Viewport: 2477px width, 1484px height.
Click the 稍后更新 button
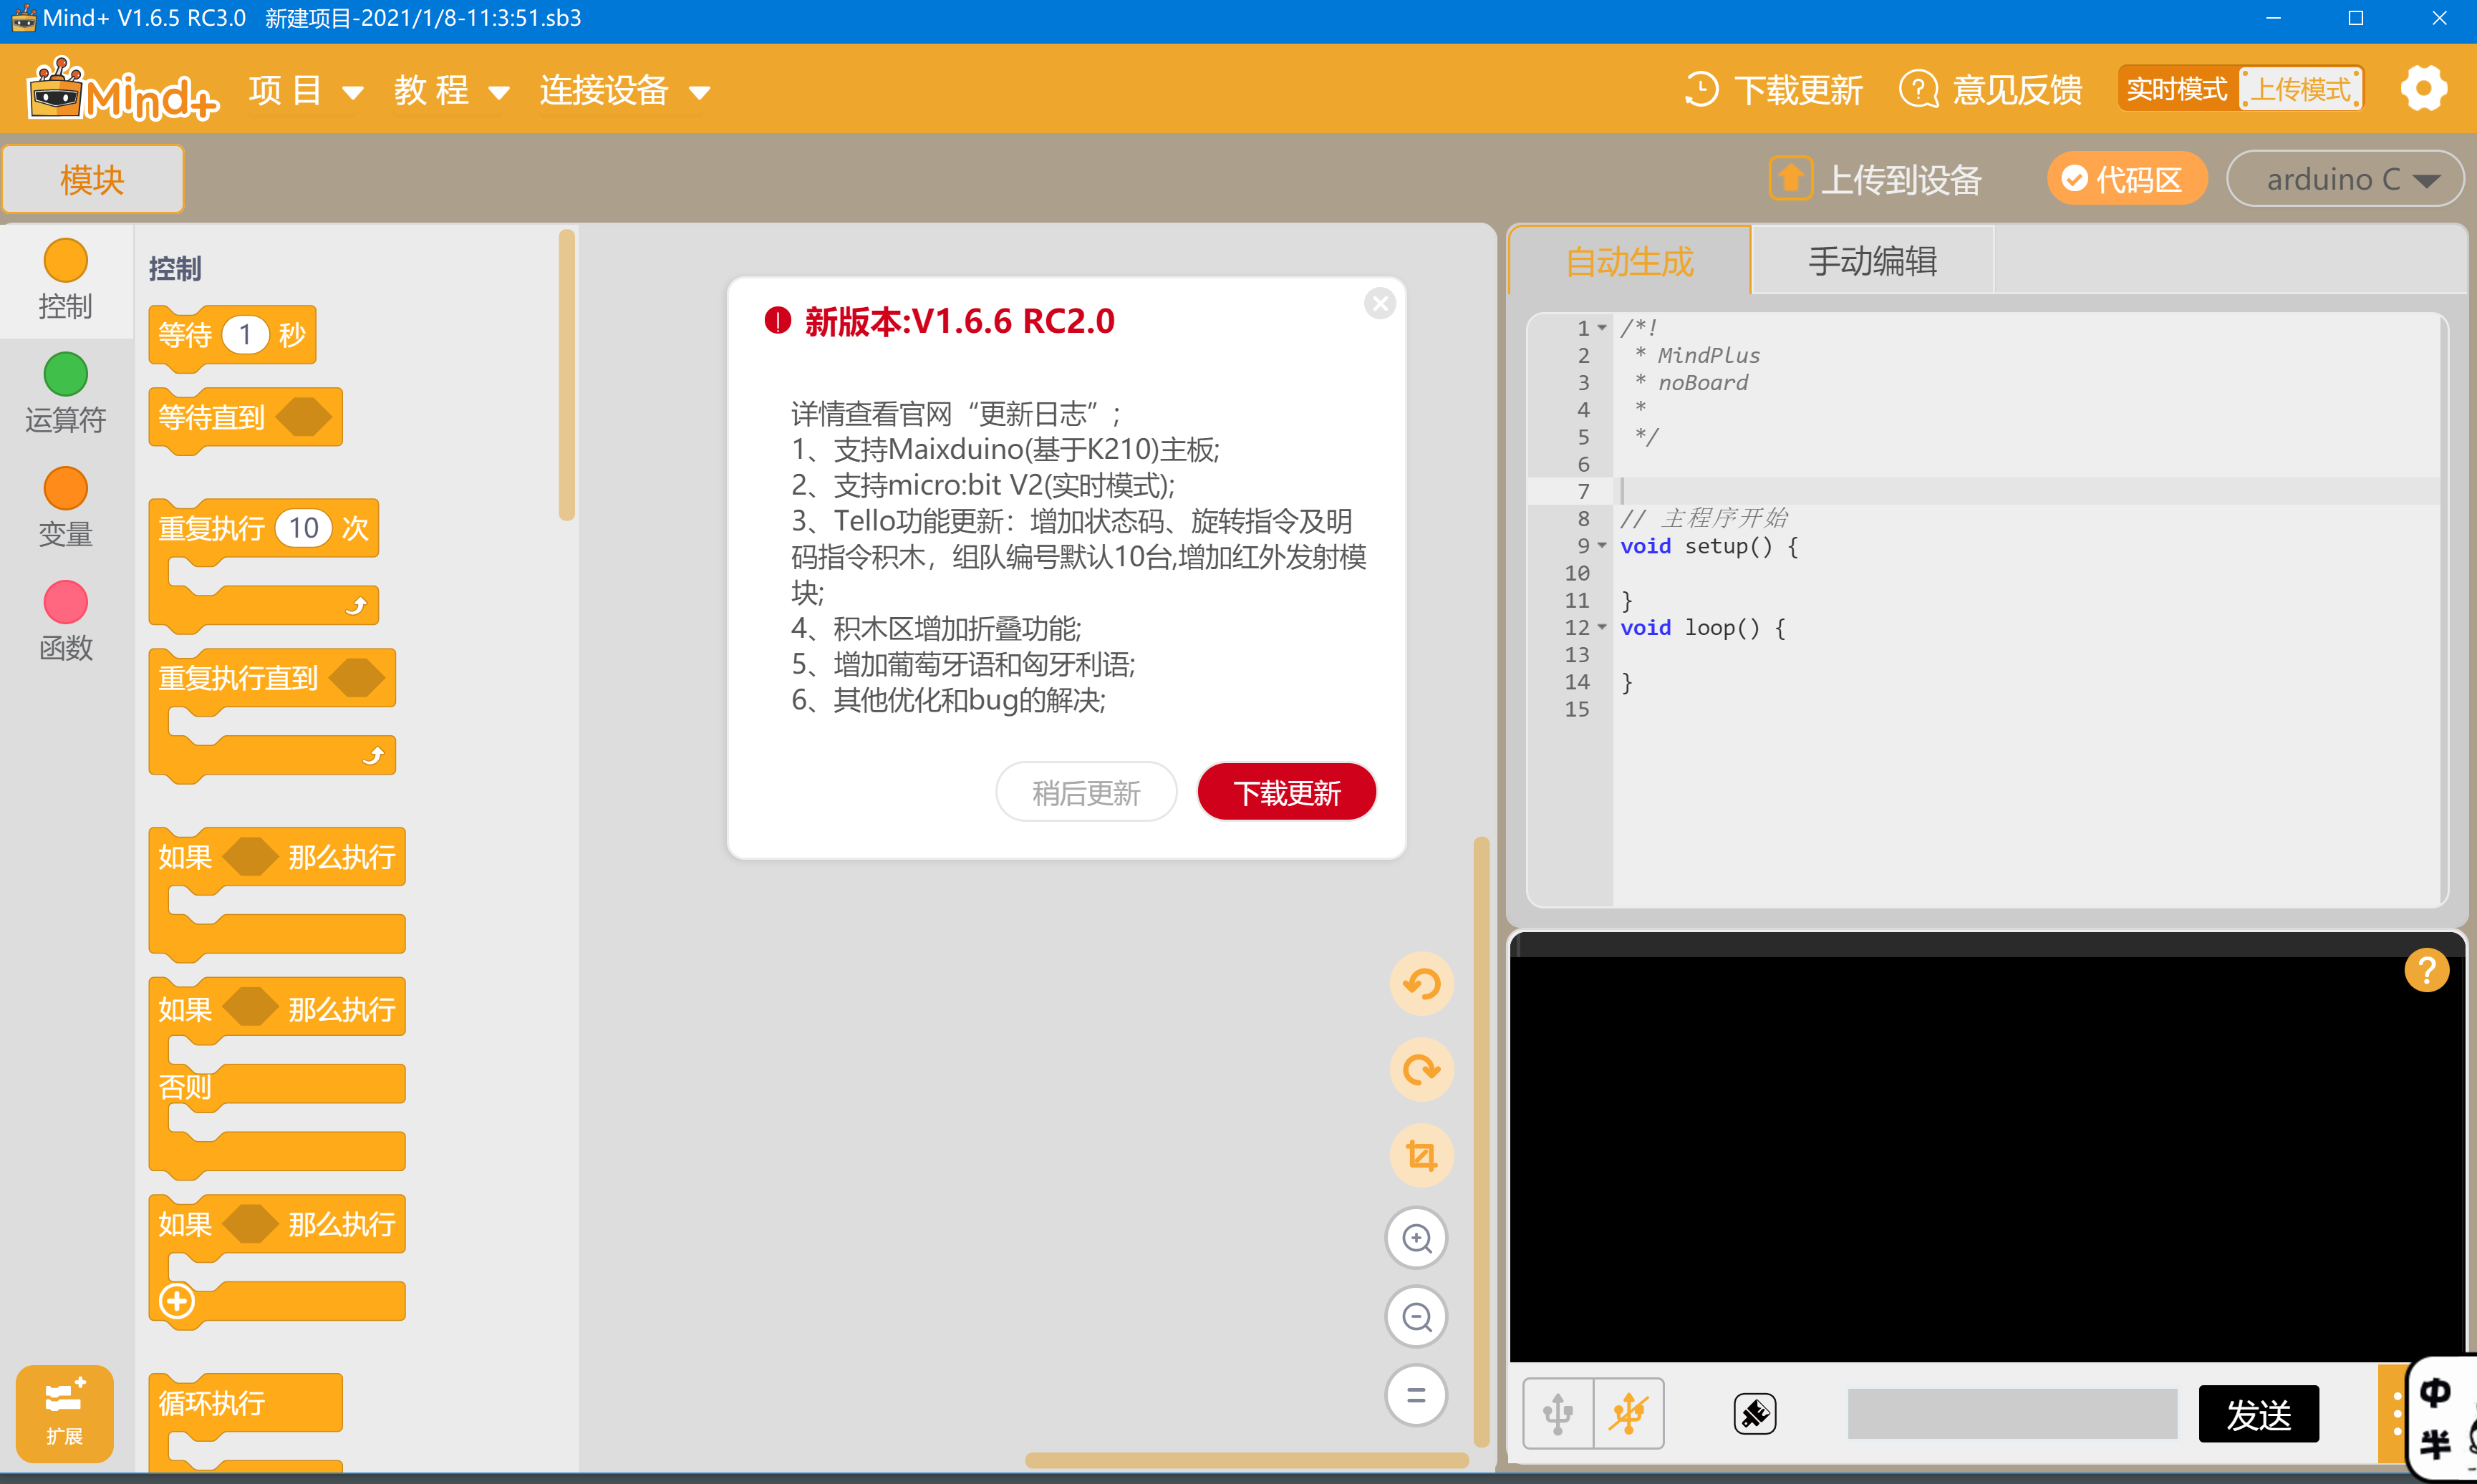1086,793
